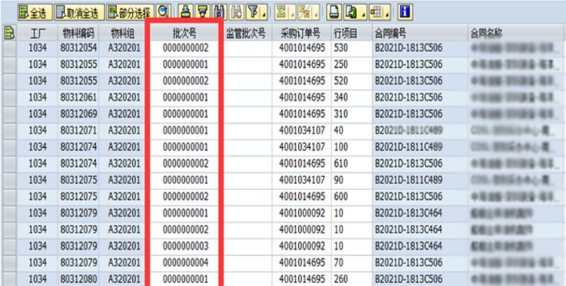
Task: Click the 取消全选 button
Action: [79, 13]
